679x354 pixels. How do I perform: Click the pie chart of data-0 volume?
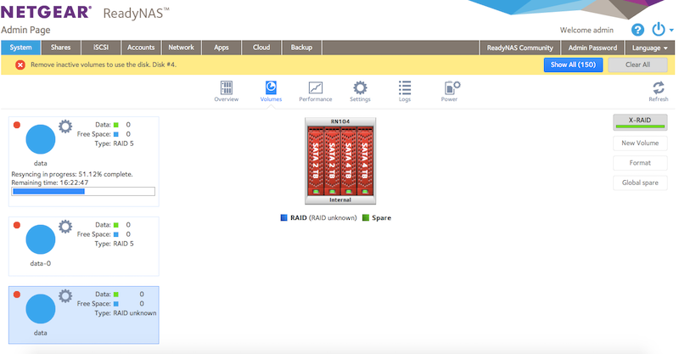[x=40, y=239]
